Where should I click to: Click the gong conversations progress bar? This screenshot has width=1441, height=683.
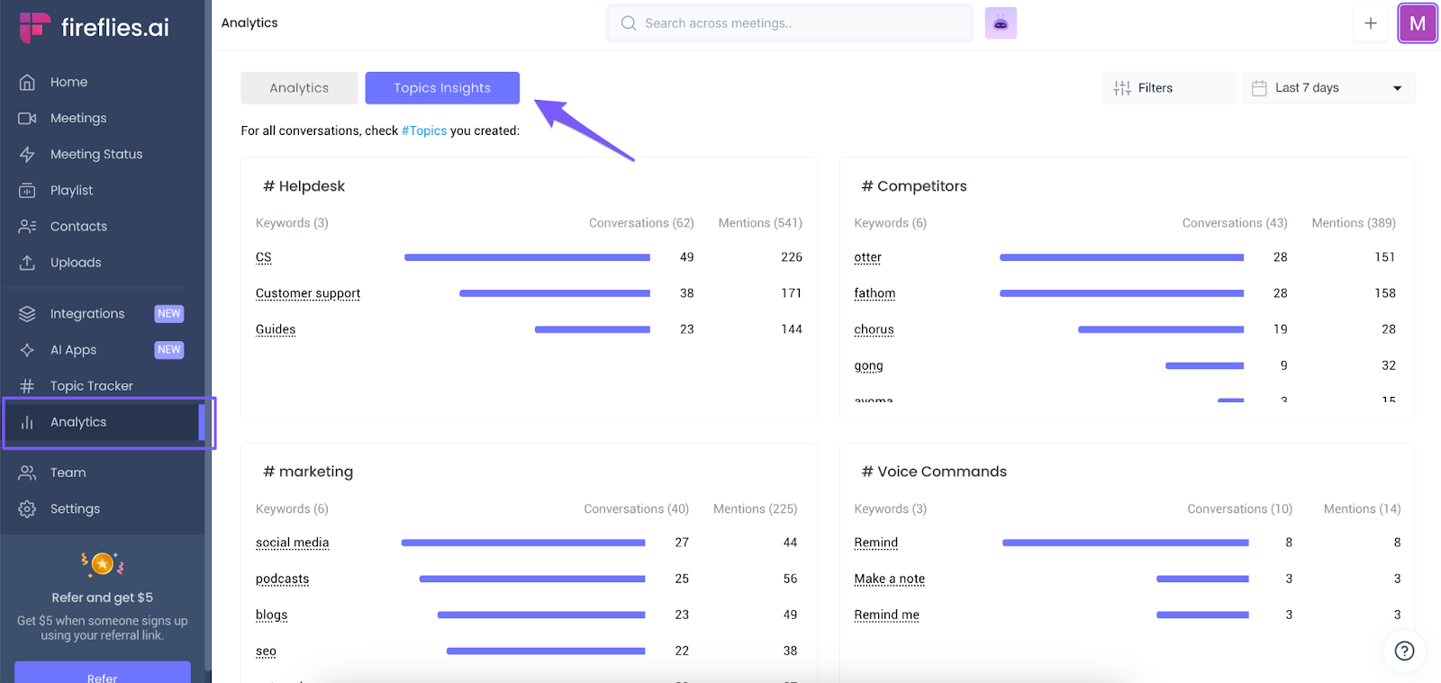tap(1205, 365)
